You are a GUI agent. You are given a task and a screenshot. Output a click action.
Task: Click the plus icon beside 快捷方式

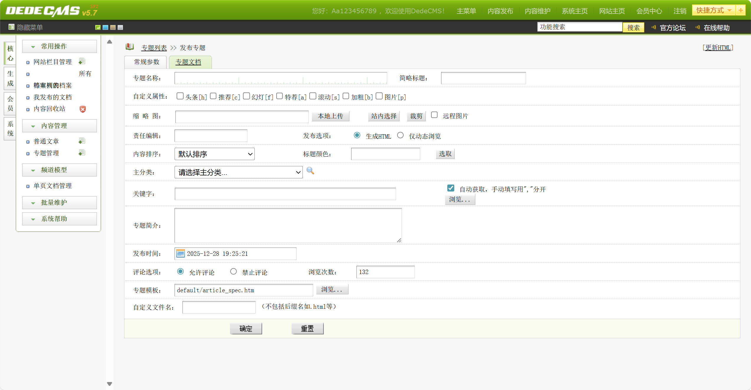[x=740, y=10]
